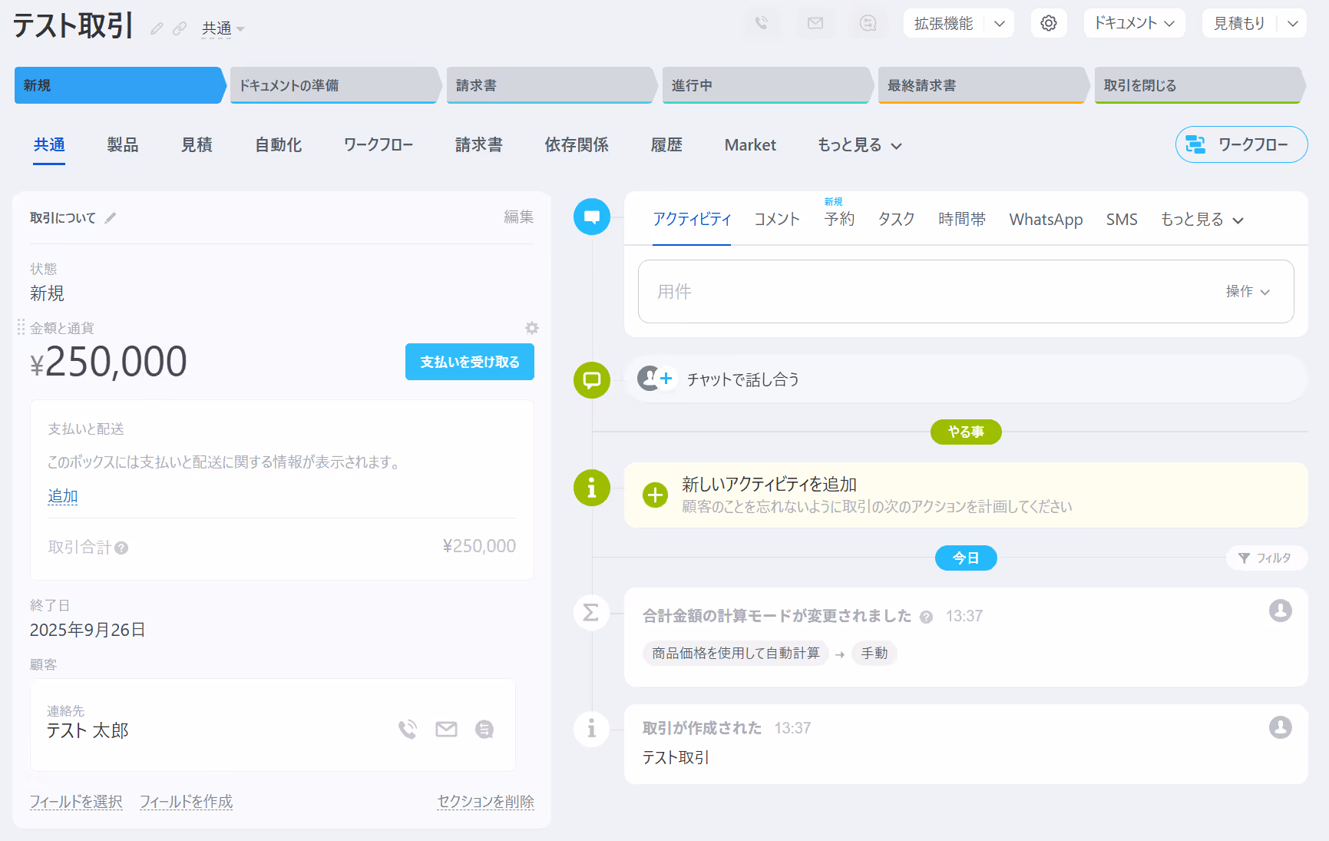Email contact テスト 太郎 via the envelope icon
The width and height of the screenshot is (1329, 841).
[446, 729]
